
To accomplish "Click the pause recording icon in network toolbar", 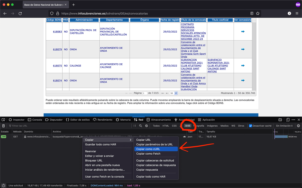I will click(x=135, y=126).
